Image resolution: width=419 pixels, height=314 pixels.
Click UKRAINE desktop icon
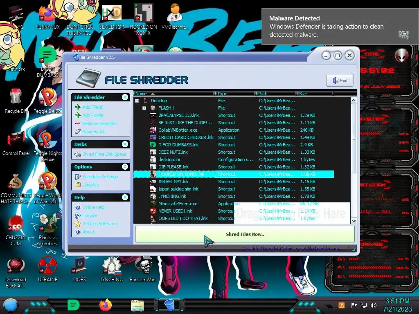coord(47,270)
